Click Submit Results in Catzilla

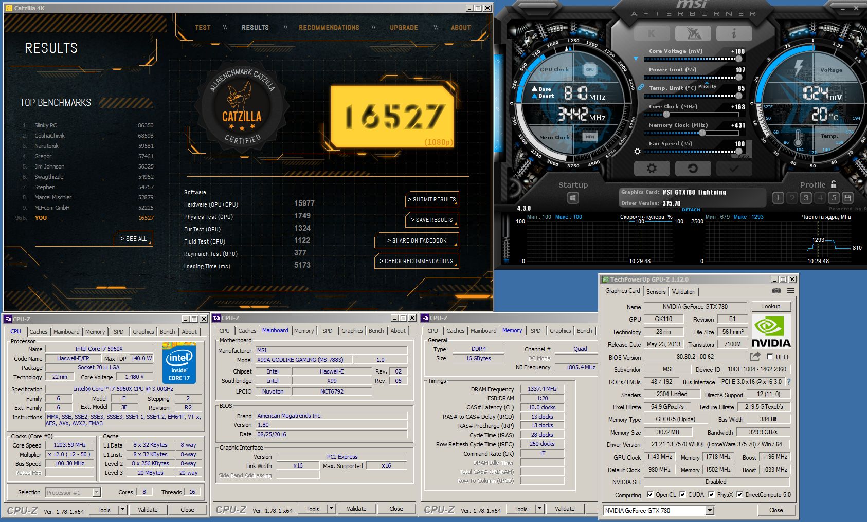point(431,199)
